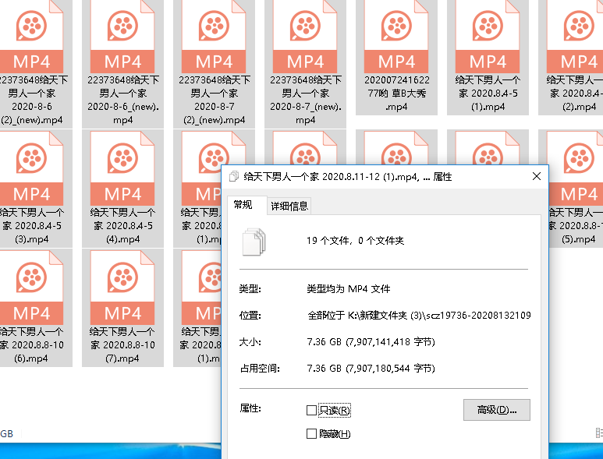Enable the 只读 read-only checkbox

pos(312,410)
